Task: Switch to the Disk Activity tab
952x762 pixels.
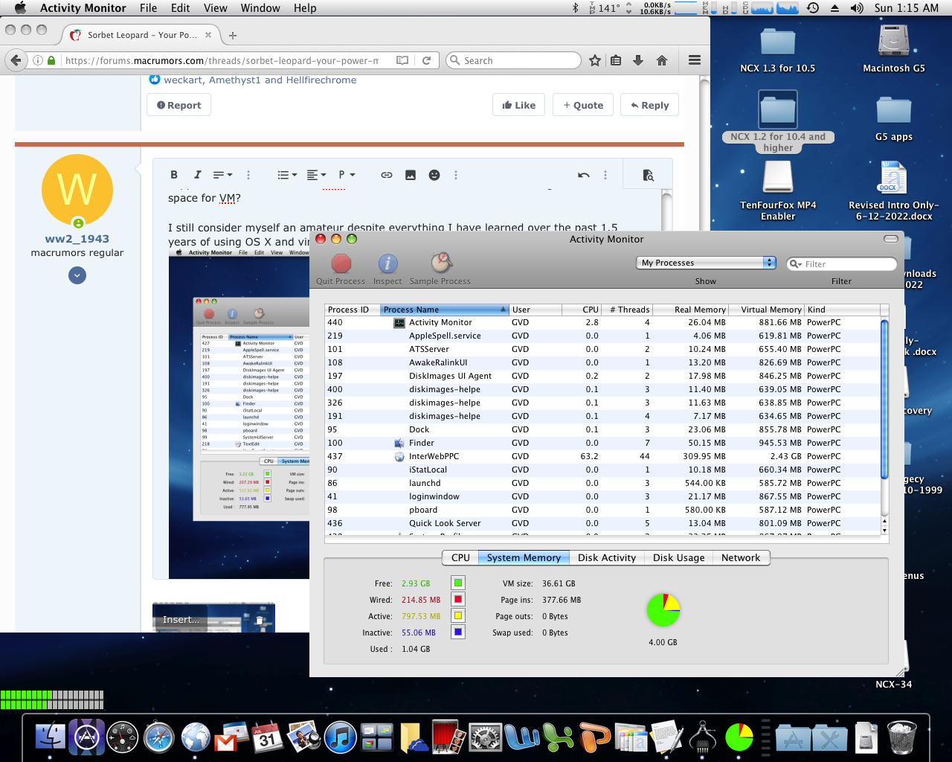Action: click(x=607, y=557)
